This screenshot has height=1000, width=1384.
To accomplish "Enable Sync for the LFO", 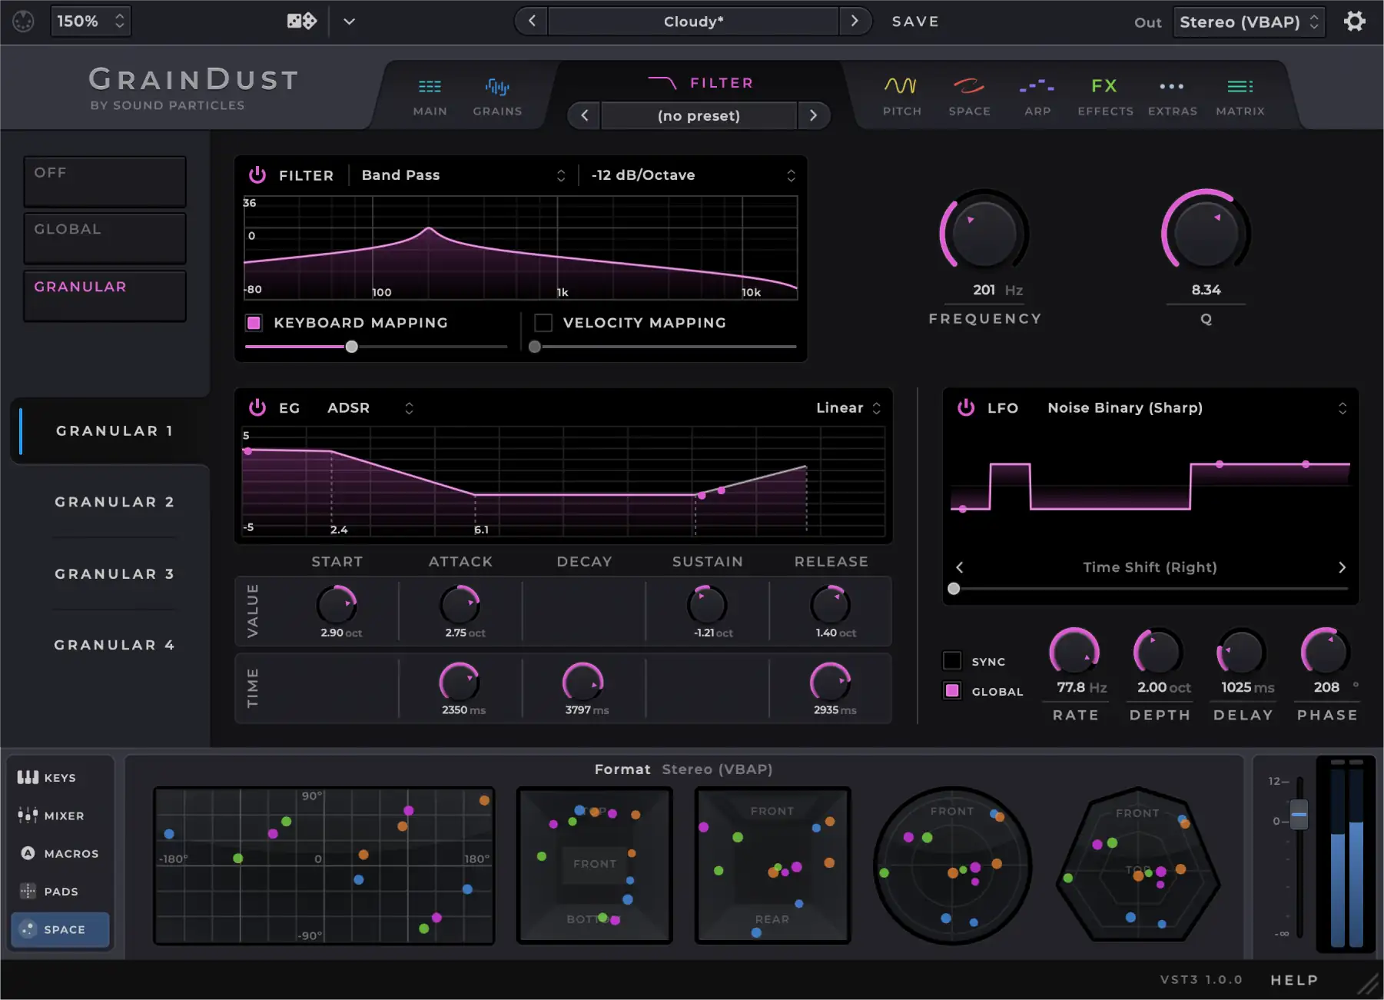I will 953,660.
